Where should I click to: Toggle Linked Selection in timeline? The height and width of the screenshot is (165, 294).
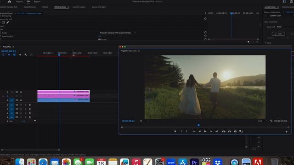[14, 55]
